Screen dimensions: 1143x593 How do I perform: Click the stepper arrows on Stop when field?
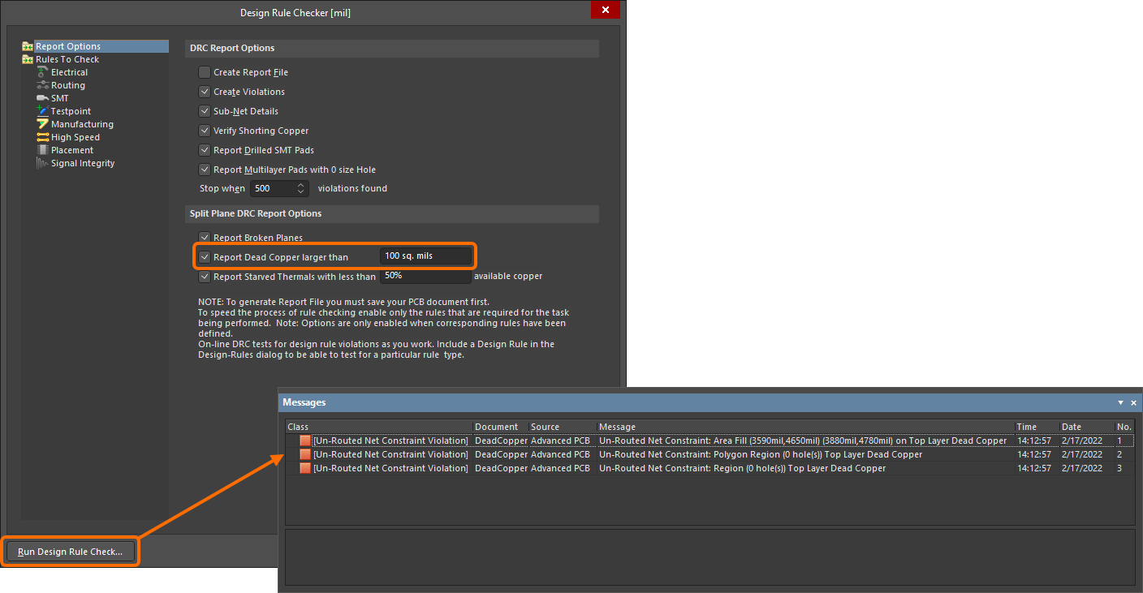click(301, 188)
